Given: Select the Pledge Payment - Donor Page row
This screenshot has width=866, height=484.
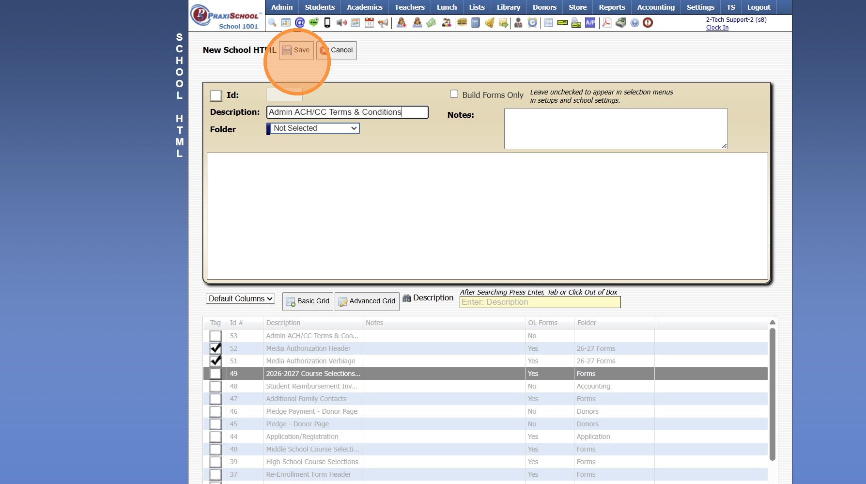Looking at the screenshot, I should pos(485,411).
